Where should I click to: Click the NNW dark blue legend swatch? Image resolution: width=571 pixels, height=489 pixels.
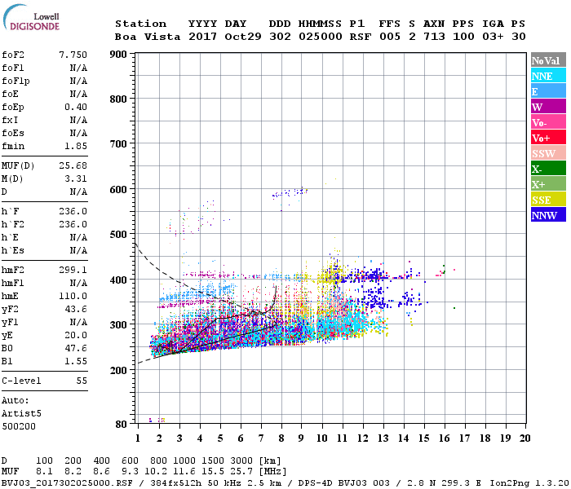[548, 214]
